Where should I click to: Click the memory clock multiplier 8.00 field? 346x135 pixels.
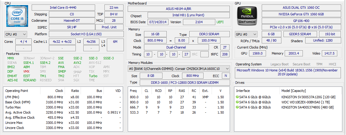[x=182, y=41]
